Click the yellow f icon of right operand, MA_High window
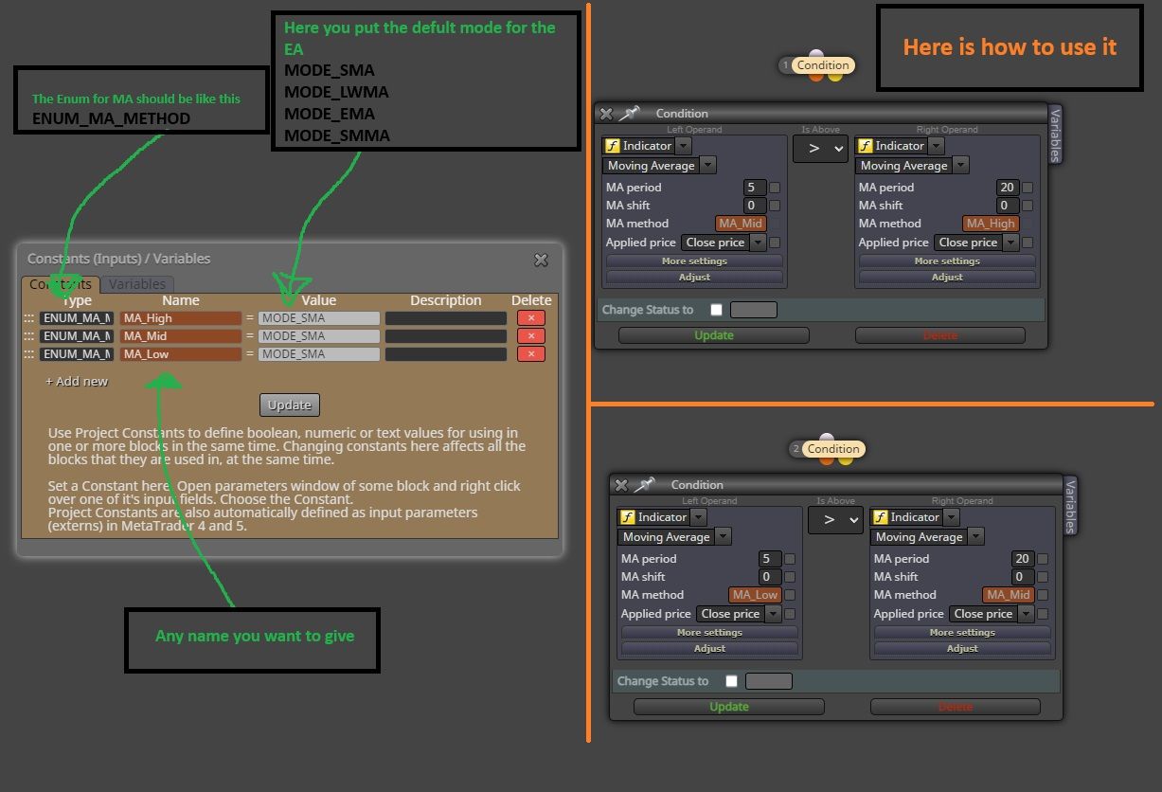 click(865, 146)
